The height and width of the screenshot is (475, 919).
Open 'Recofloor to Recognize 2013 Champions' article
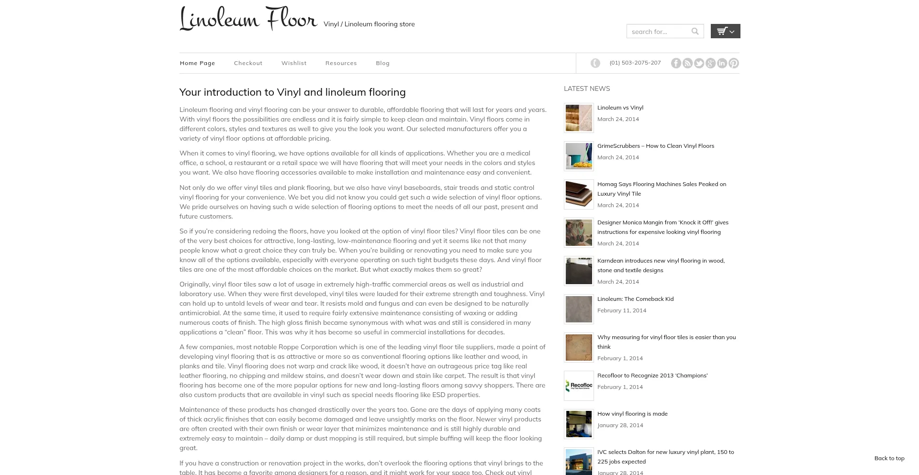coord(652,376)
